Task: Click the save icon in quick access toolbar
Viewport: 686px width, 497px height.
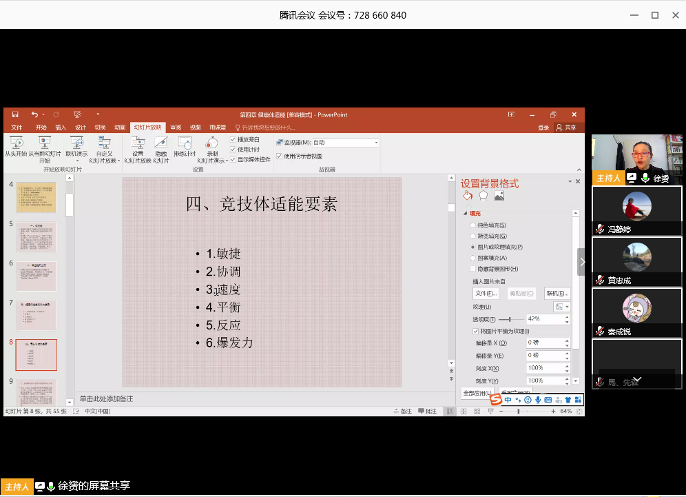Action: click(x=15, y=114)
